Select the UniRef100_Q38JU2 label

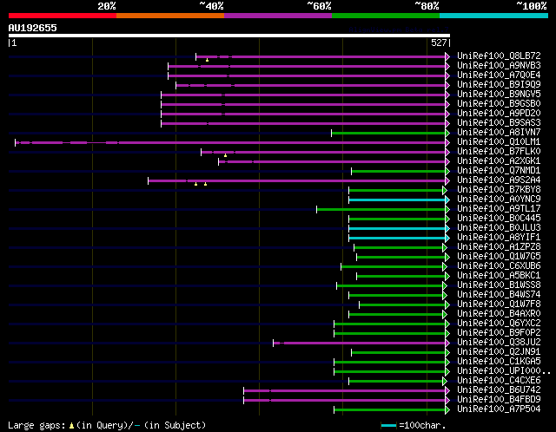[499, 343]
